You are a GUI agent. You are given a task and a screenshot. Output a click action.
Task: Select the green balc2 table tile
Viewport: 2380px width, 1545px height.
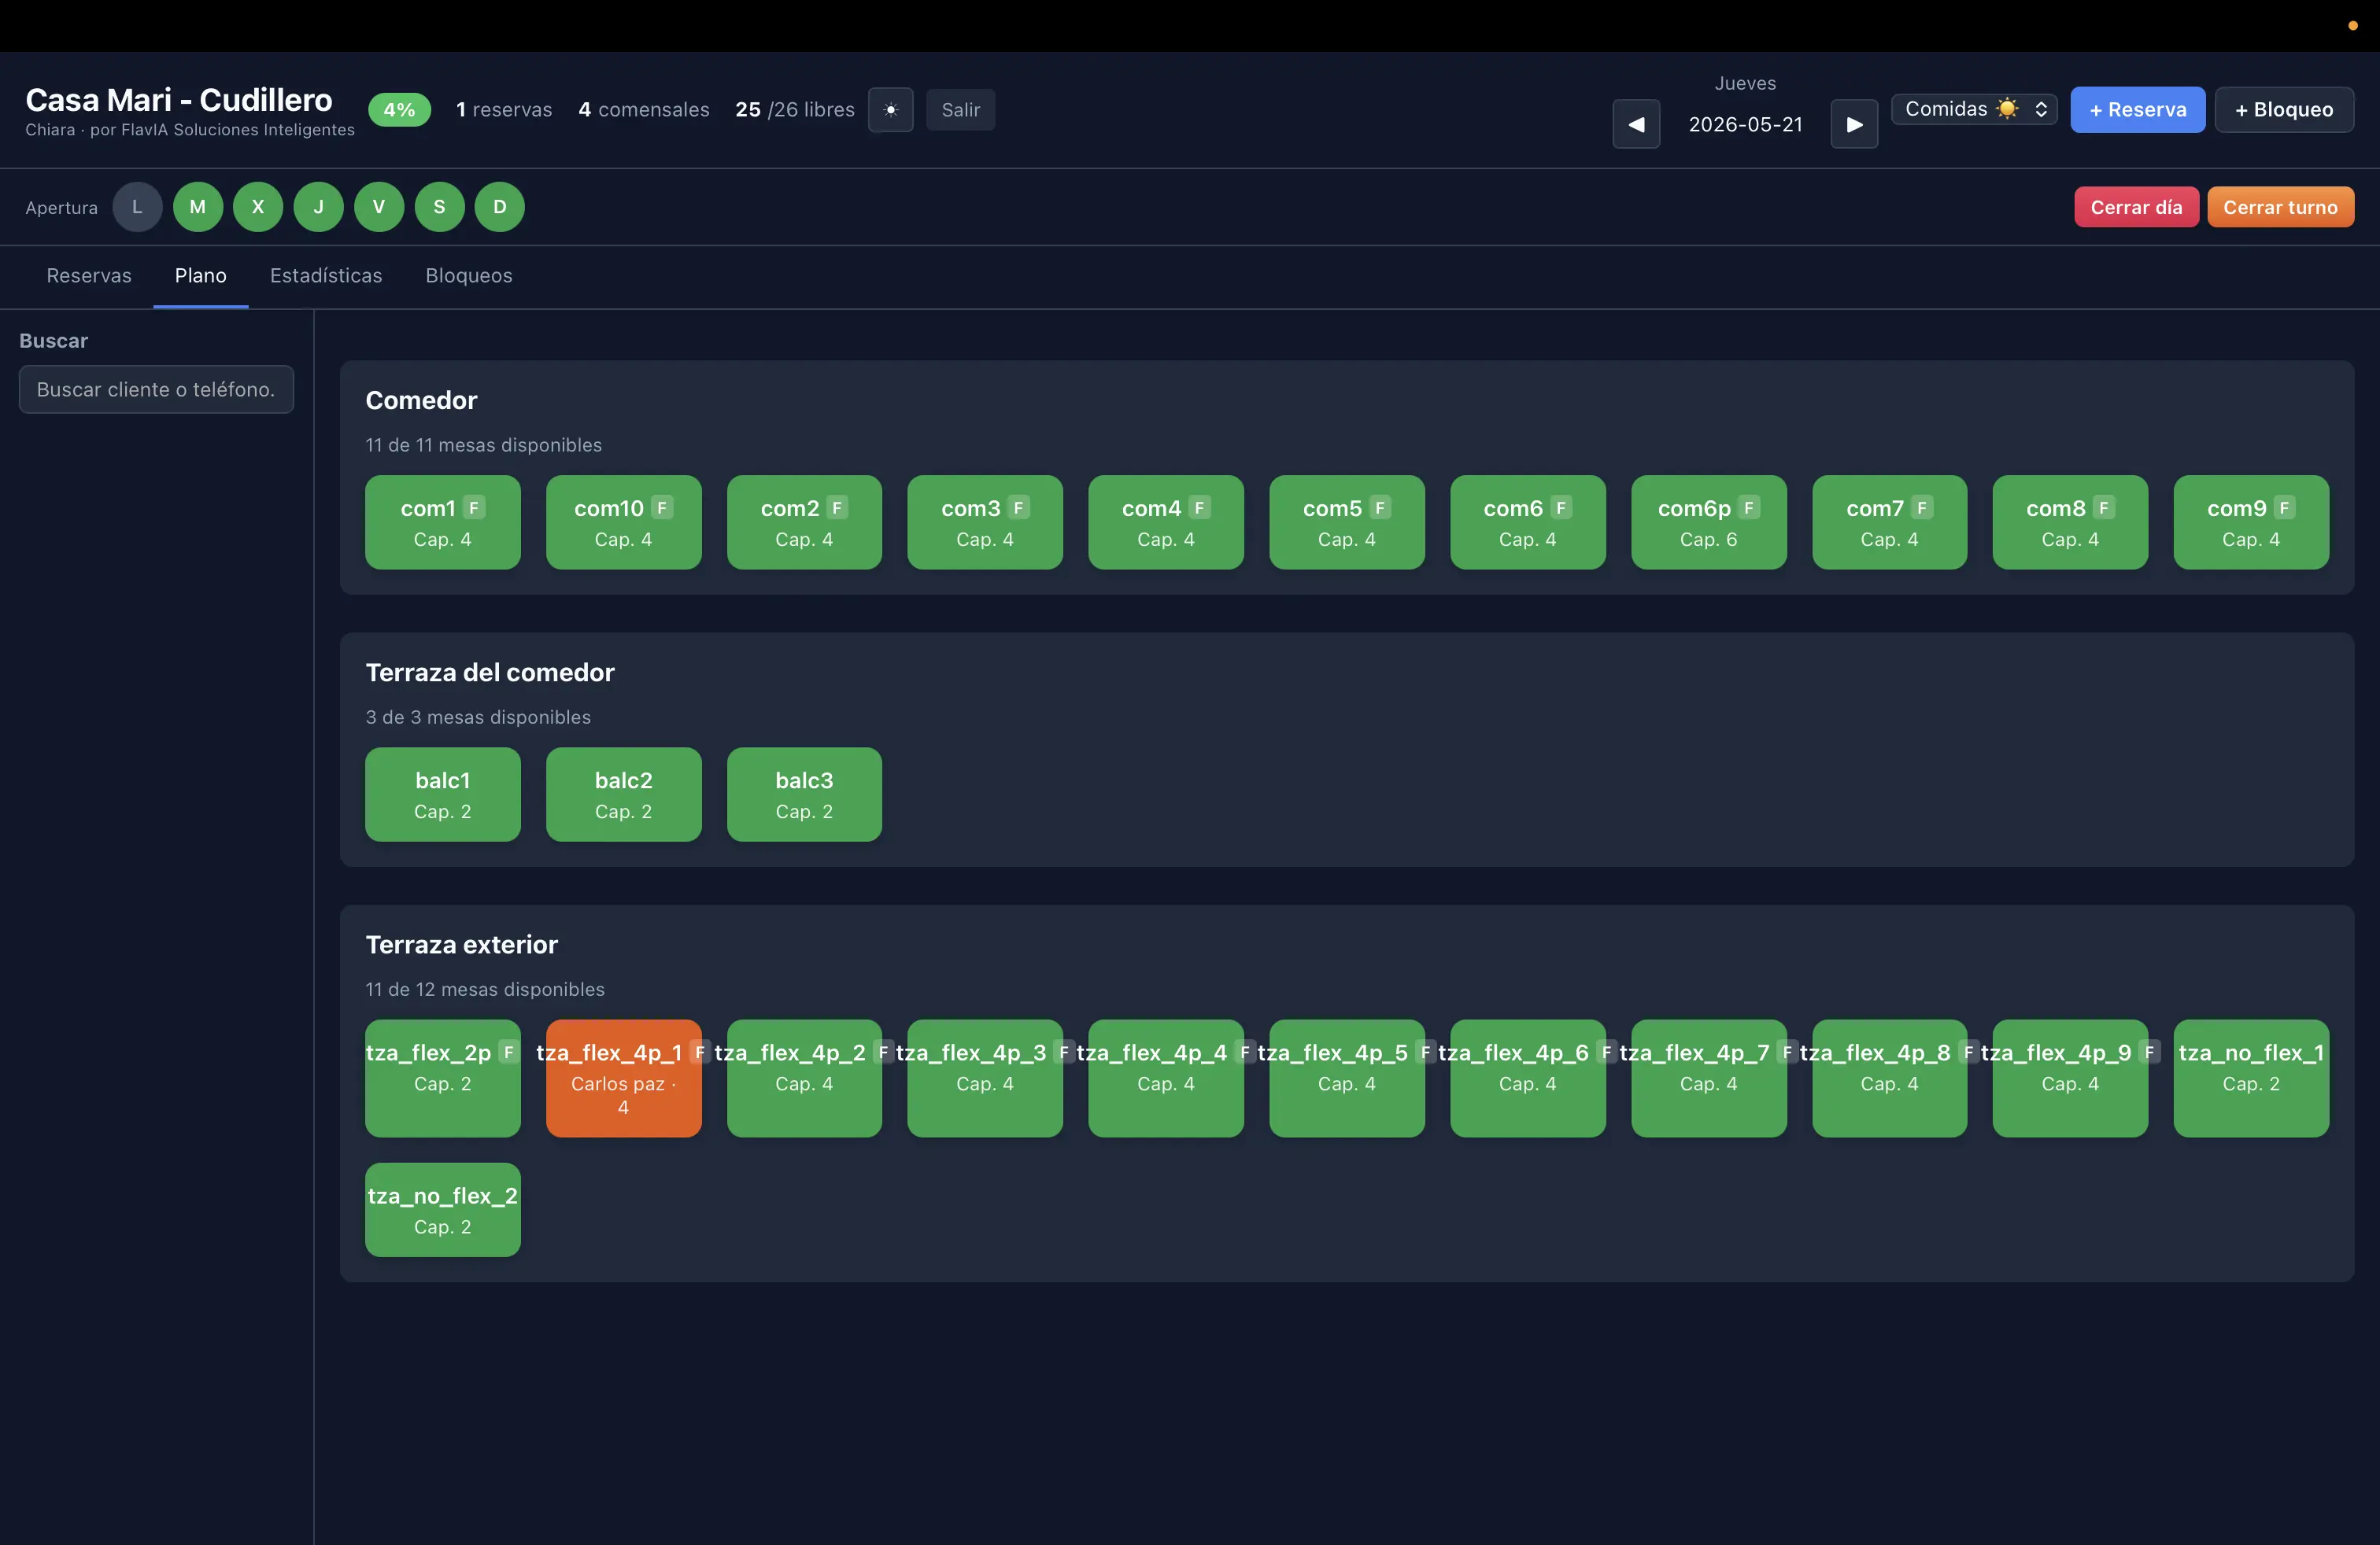click(x=623, y=795)
